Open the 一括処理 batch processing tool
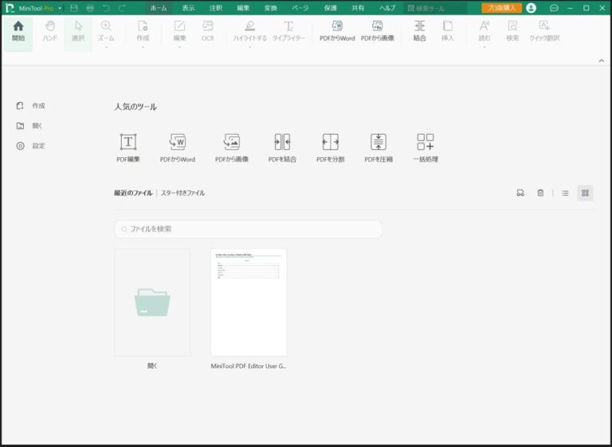Viewport: 612px width, 447px height. (426, 142)
